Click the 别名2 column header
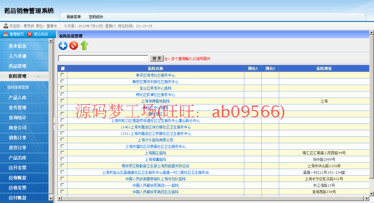Viewport: 374px width, 203px height. point(270,69)
